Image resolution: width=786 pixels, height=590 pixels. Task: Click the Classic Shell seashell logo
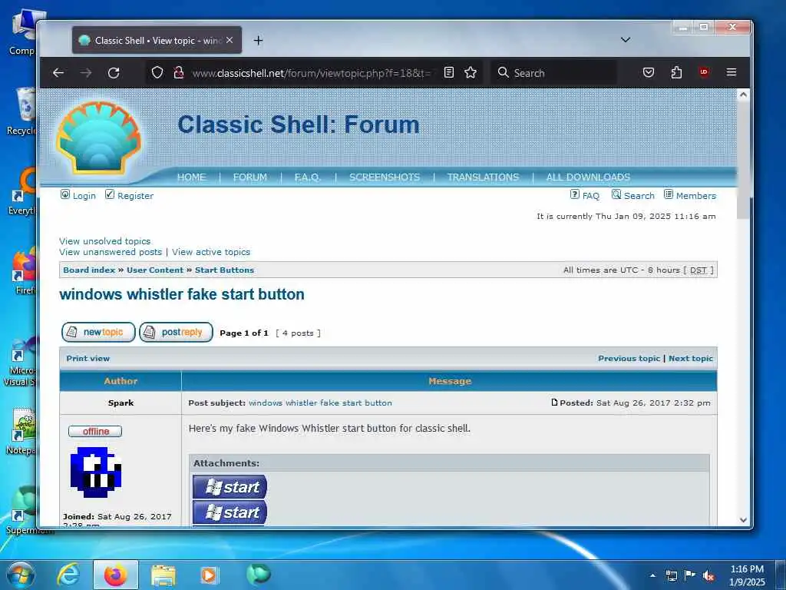tap(99, 137)
